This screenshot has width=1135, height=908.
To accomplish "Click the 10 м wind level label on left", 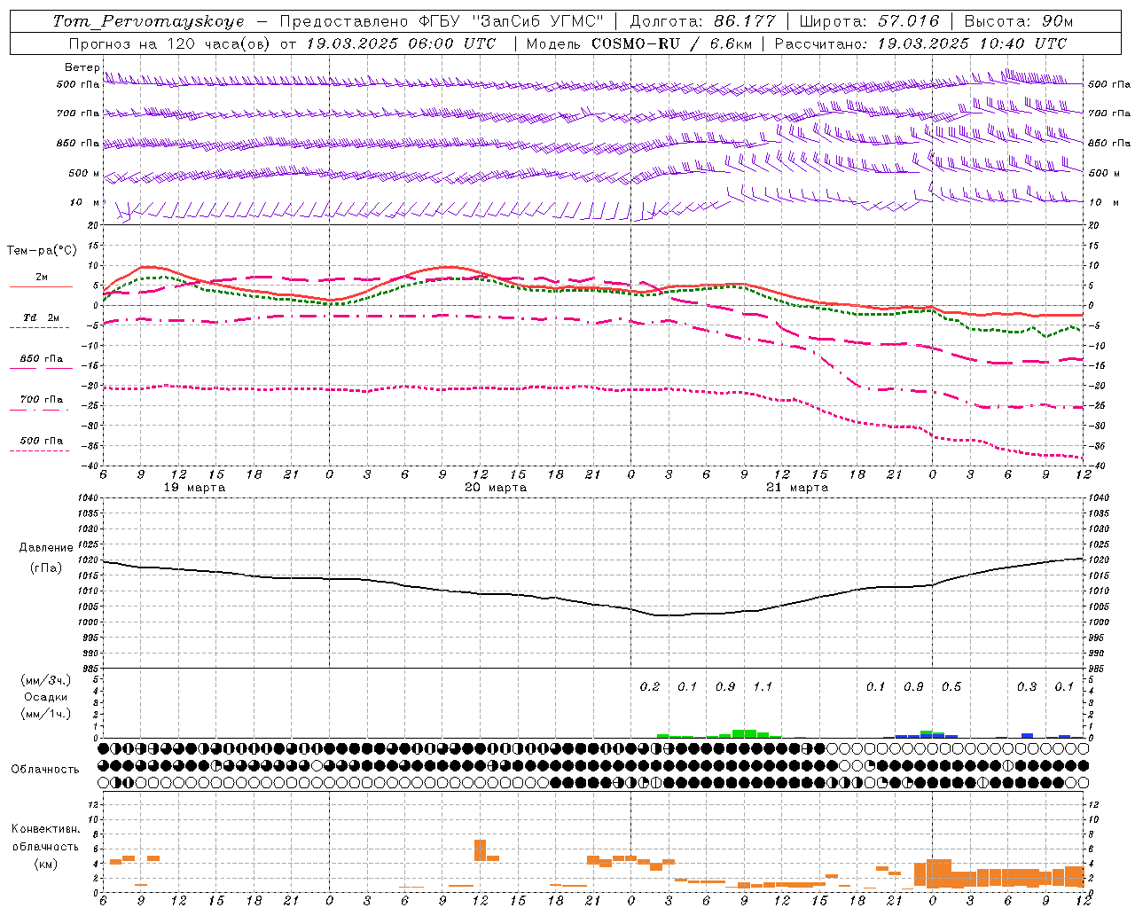I will tap(85, 202).
